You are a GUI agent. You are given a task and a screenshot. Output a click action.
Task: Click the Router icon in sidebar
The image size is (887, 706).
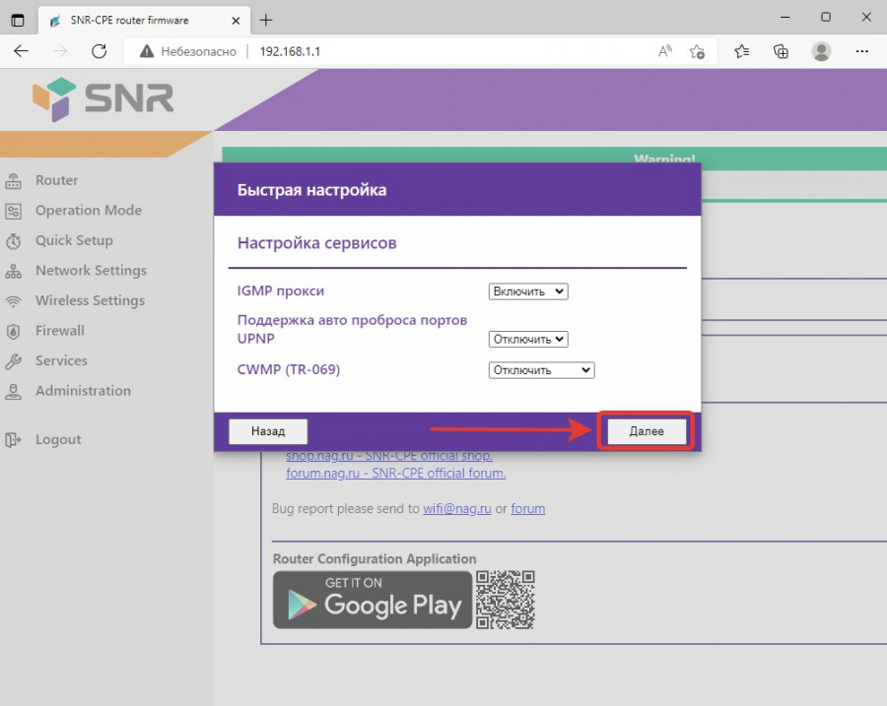[x=14, y=181]
